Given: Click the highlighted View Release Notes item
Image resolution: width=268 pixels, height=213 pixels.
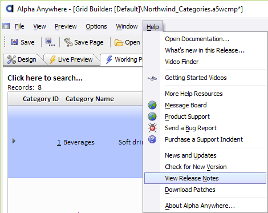Looking at the screenshot, I should tap(205, 178).
